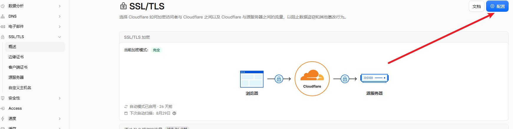Open the 源服务器 submenu item
This screenshot has width=513, height=129.
pyautogui.click(x=35, y=78)
